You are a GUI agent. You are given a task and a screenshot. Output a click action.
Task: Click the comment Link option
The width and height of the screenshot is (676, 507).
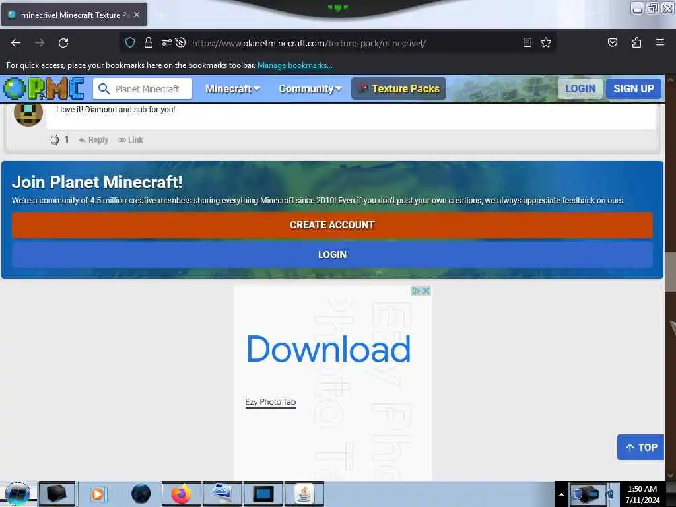pos(131,140)
